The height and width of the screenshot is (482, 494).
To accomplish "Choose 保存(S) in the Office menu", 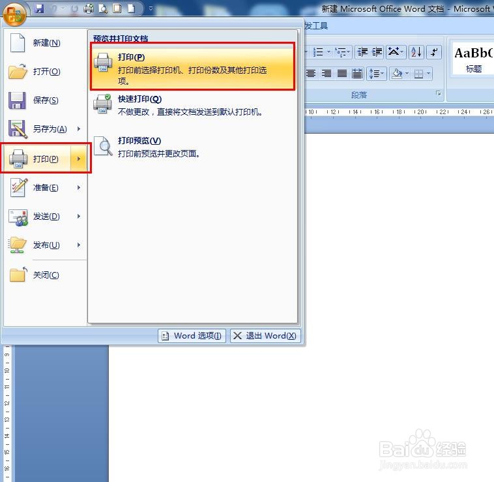I will click(x=45, y=100).
